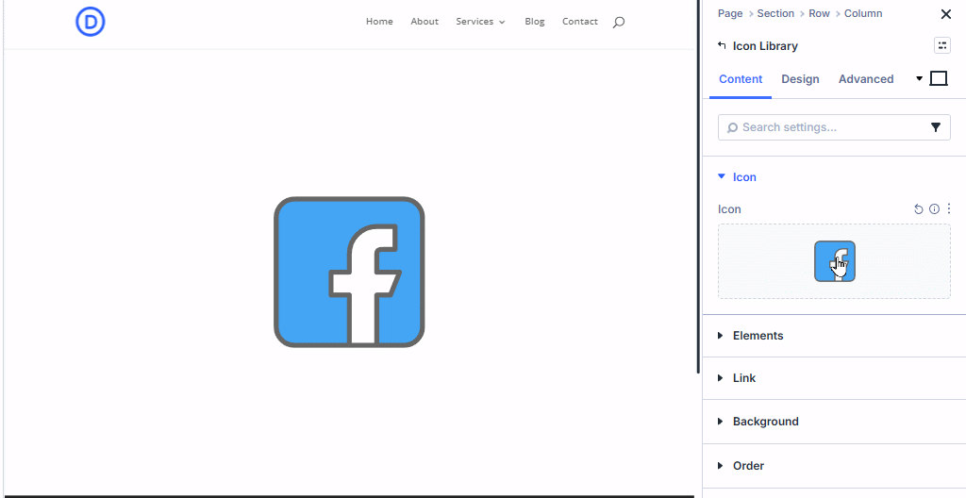Go to Home in site navigation

(379, 22)
